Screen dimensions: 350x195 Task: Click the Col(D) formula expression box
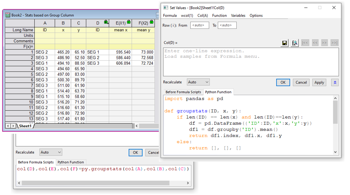[250, 62]
